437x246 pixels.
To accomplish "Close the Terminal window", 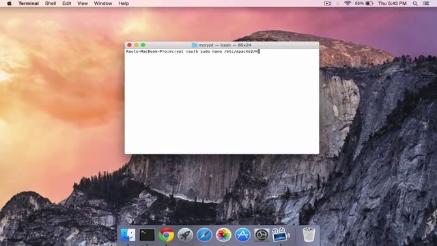I will tap(129, 45).
